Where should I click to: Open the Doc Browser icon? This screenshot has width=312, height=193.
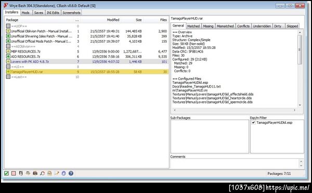(x=49, y=173)
